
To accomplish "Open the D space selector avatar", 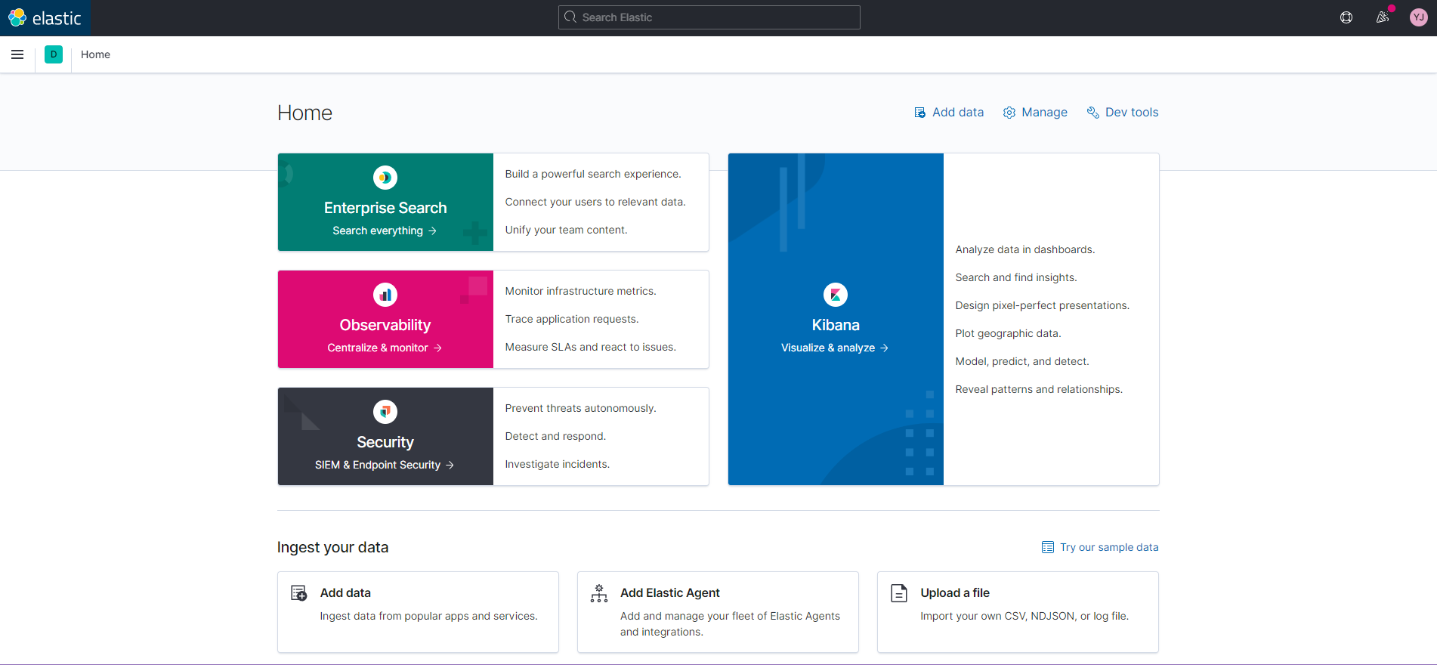I will coord(54,54).
